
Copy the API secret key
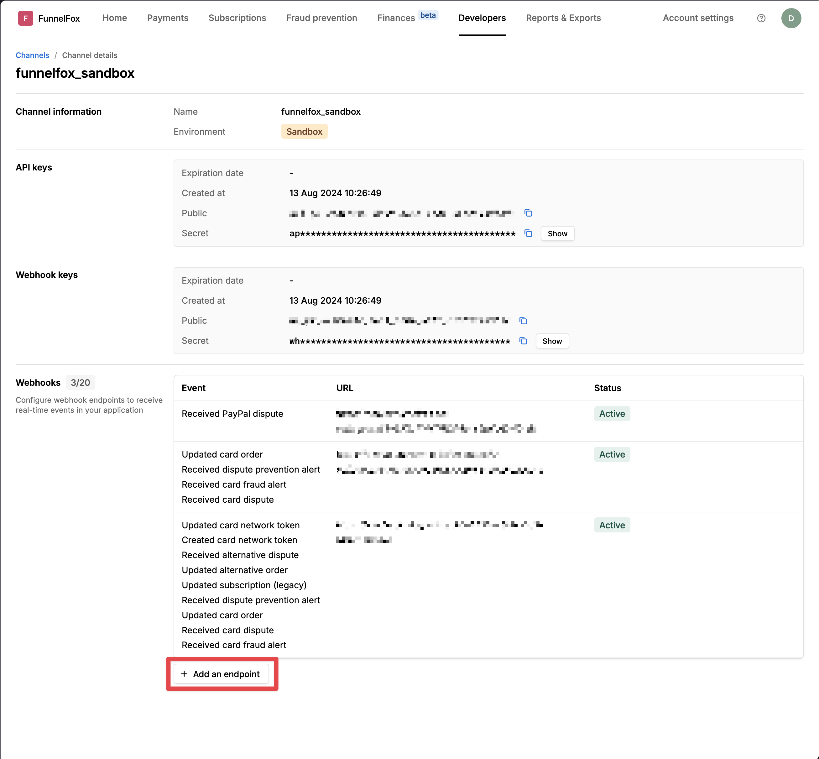(x=528, y=233)
